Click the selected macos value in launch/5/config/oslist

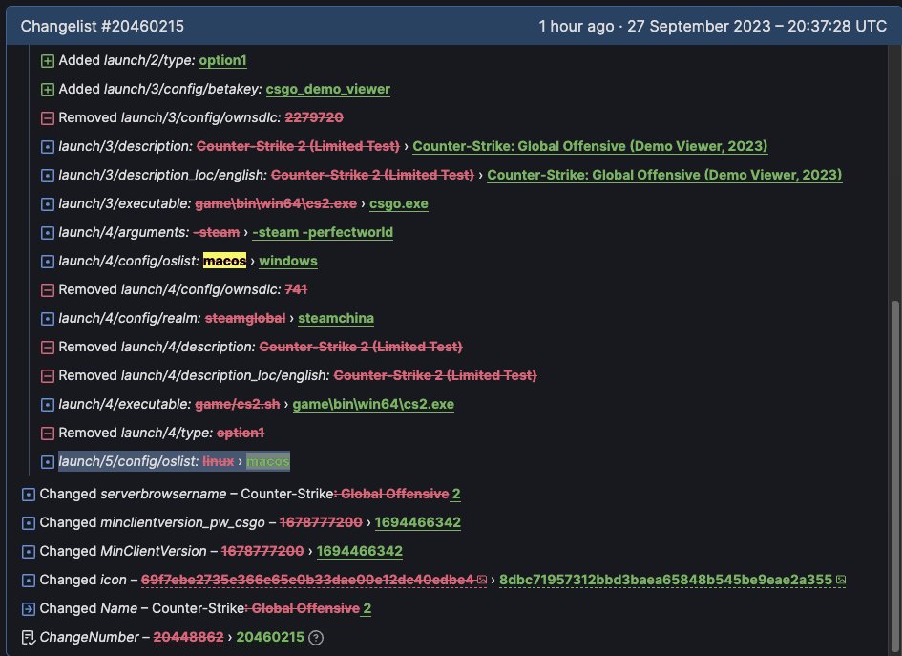pos(268,461)
